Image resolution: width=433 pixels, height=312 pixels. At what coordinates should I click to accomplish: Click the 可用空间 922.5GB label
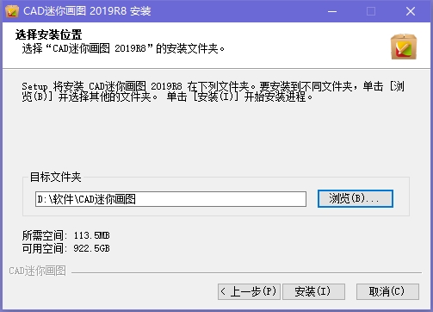66,248
